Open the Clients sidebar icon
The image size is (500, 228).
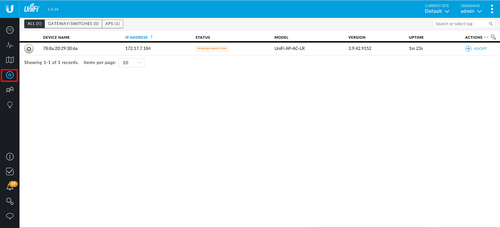tap(10, 90)
